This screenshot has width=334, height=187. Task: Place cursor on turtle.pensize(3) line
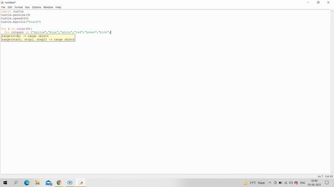(16, 15)
